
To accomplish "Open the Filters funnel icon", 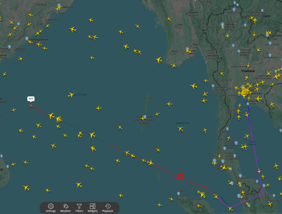I will [79, 208].
